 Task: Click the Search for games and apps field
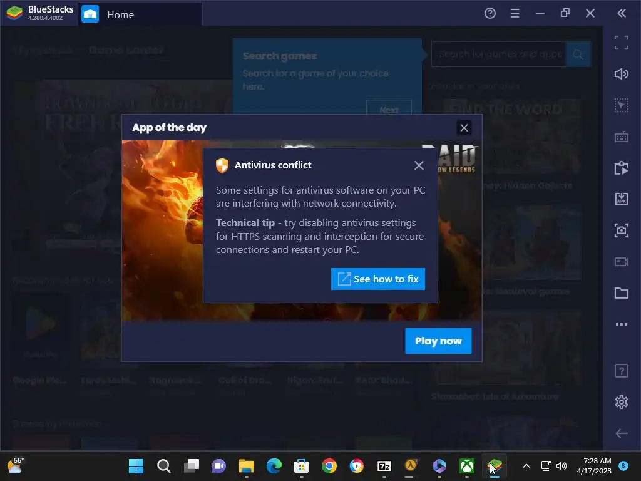[x=499, y=54]
